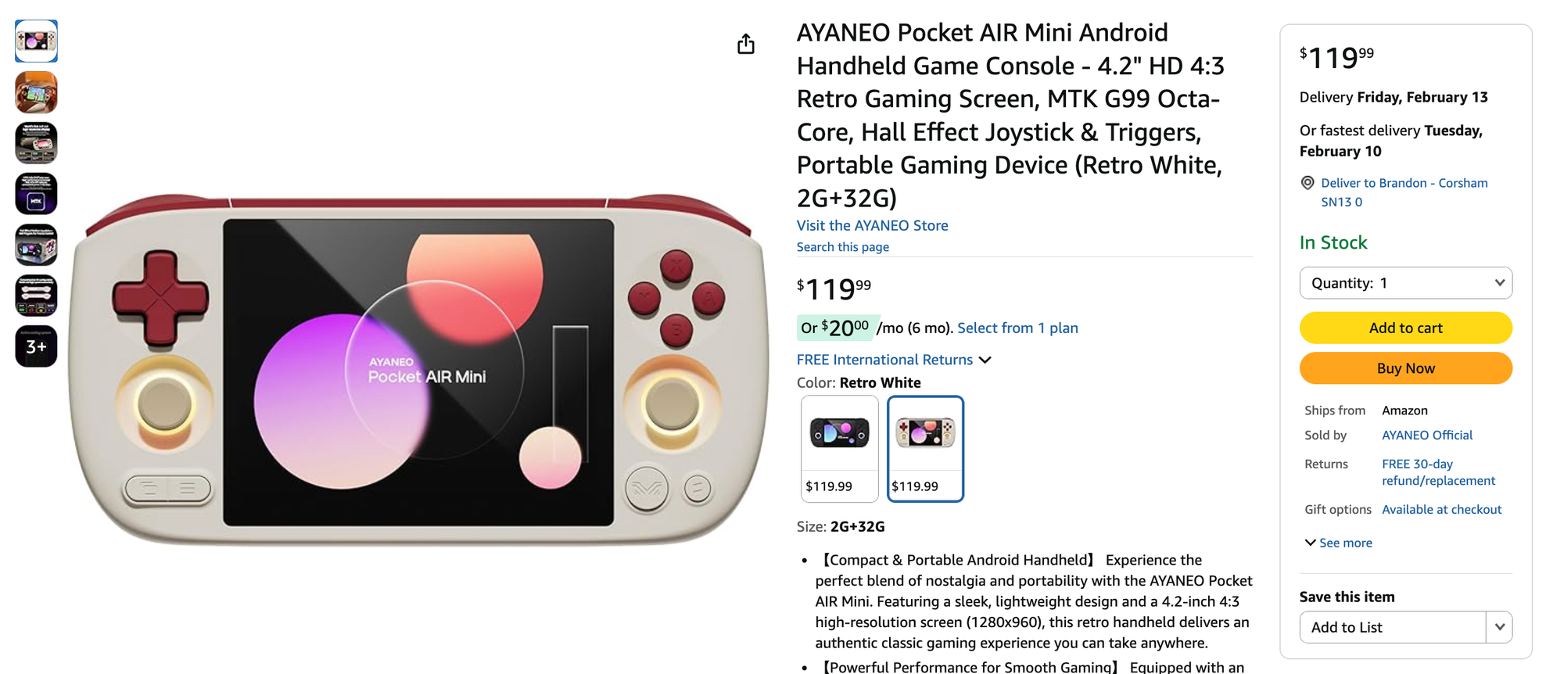Expand FREE International Returns details
Image resolution: width=1564 pixels, height=674 pixels.
pyautogui.click(x=893, y=360)
